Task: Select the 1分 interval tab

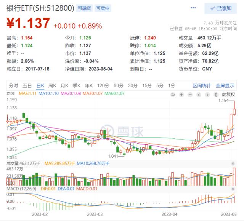Action: (172, 85)
